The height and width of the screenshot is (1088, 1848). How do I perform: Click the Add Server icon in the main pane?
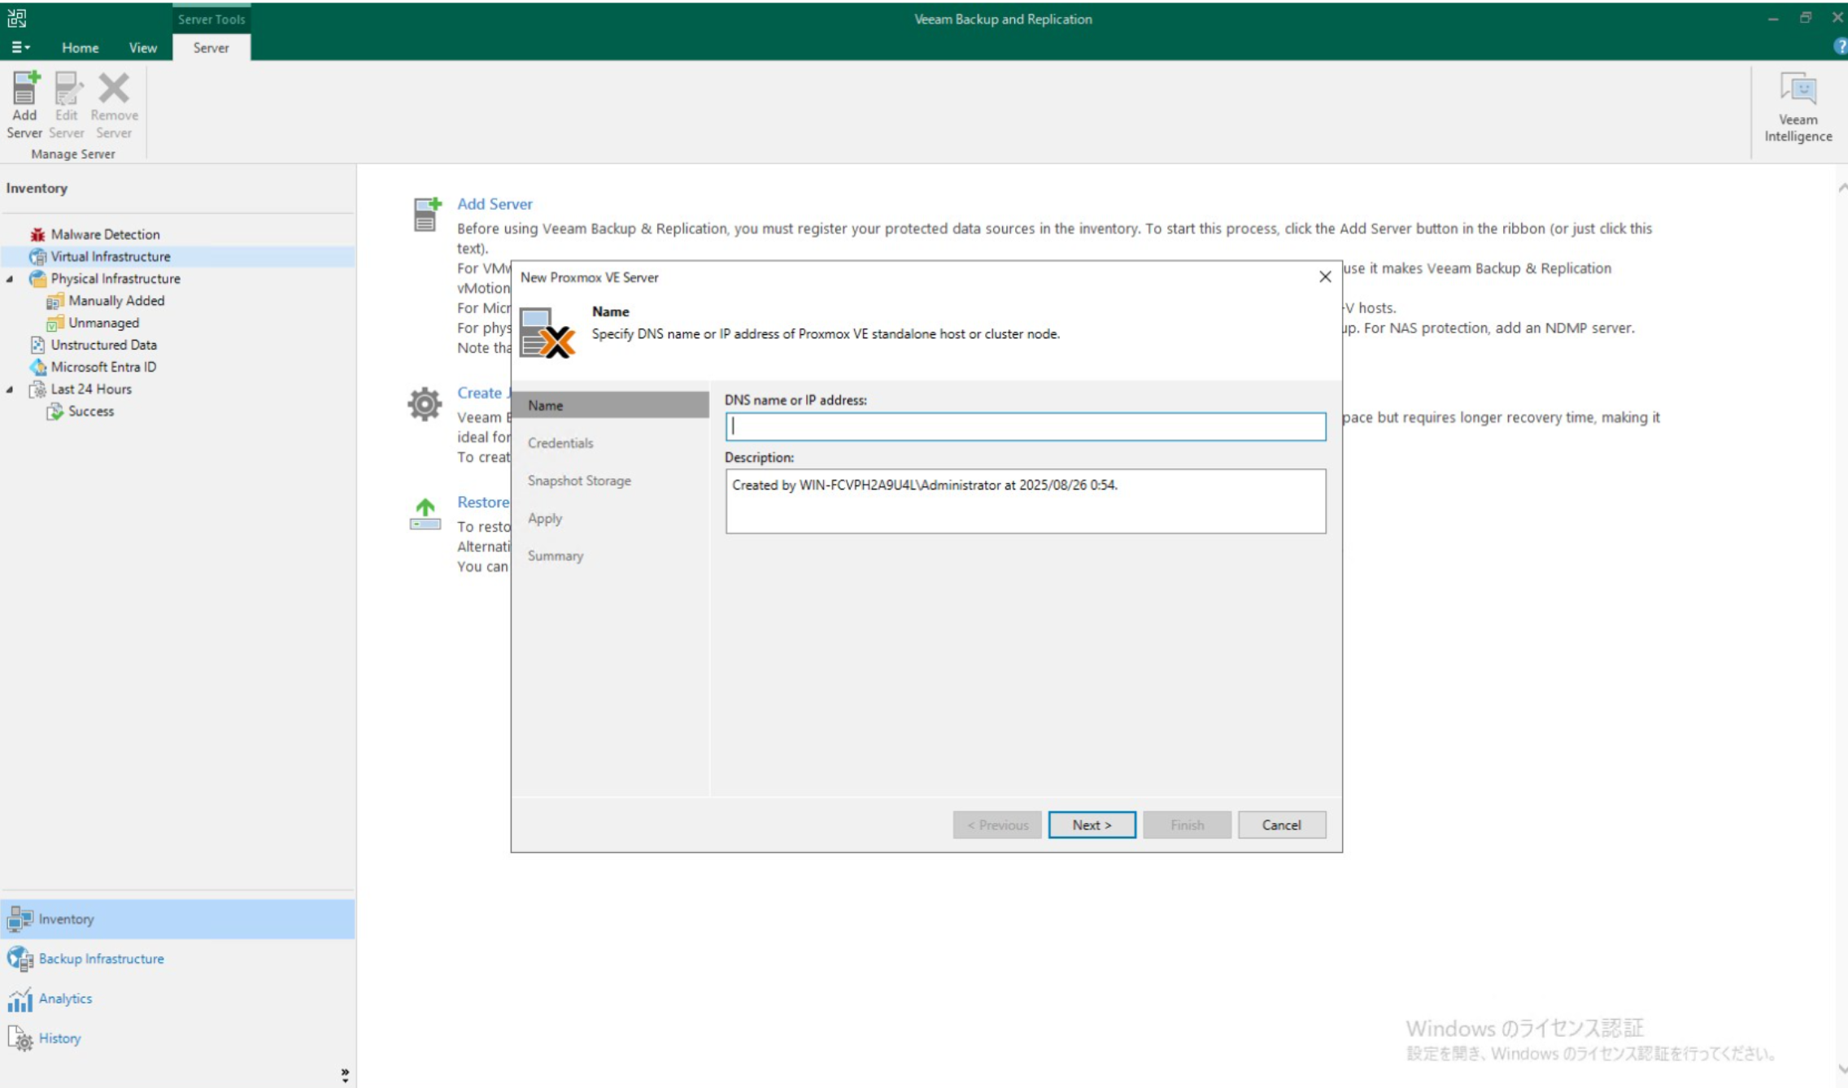coord(426,214)
